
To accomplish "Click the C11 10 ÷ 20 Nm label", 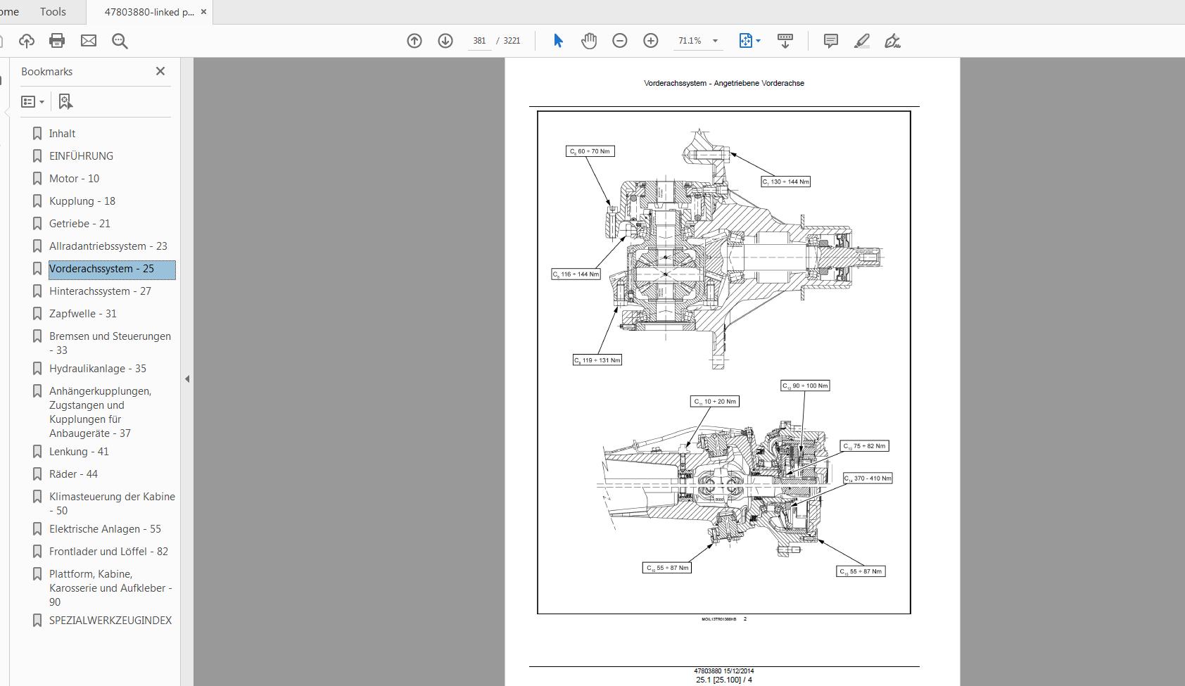I will (x=715, y=402).
